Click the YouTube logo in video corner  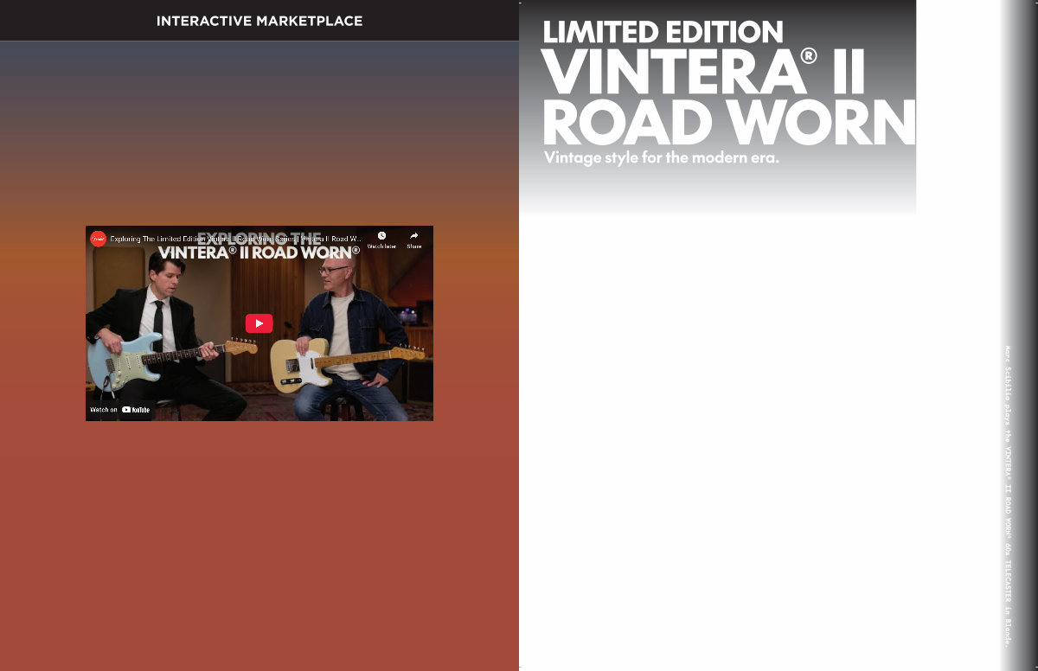(x=136, y=410)
